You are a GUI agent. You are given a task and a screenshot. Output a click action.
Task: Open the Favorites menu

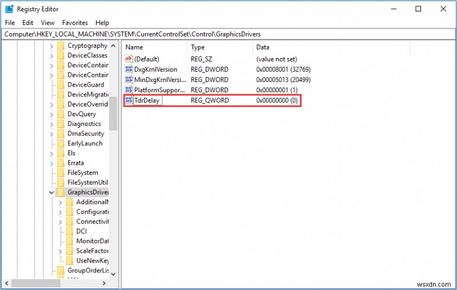click(x=75, y=23)
